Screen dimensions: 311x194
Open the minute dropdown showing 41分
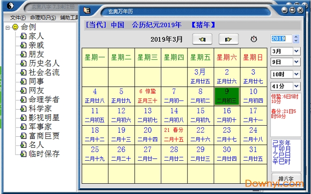coord(296,86)
